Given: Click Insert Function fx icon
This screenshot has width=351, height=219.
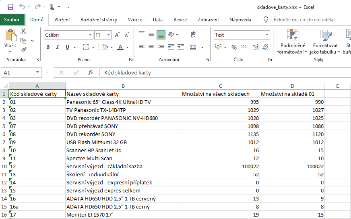Looking at the screenshot, I should tap(91, 72).
